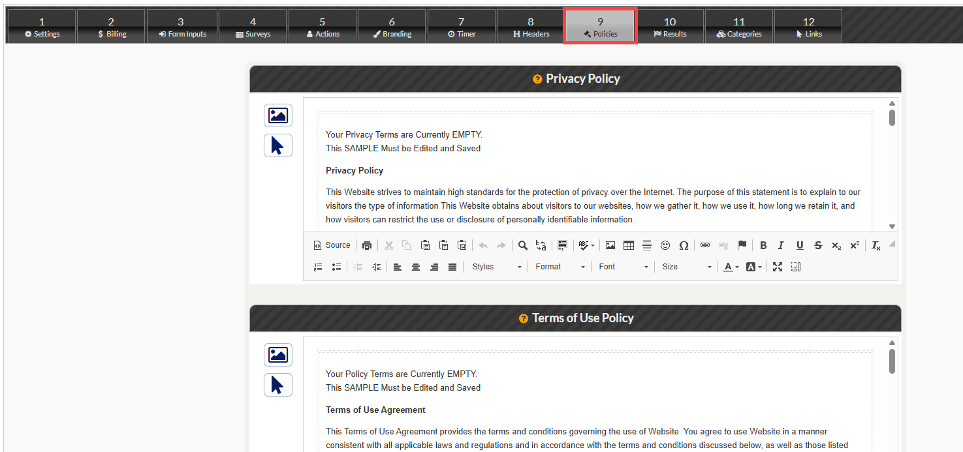Switch to the Timer tab

462,27
